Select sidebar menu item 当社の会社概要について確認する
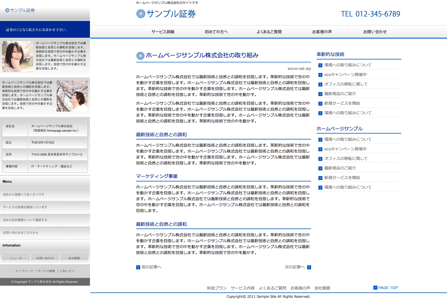447x302 pixels. tap(25, 220)
